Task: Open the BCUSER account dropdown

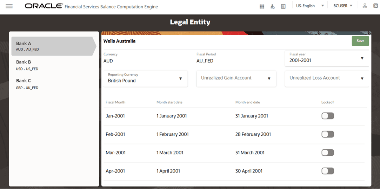Action: 343,6
